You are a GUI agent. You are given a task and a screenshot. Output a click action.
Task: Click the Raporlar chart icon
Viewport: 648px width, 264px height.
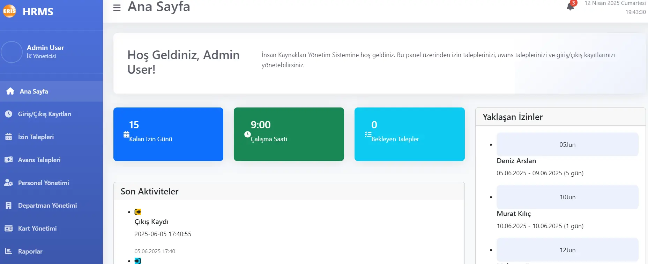(x=9, y=251)
